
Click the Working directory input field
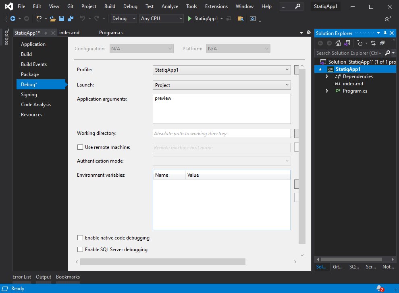(x=222, y=133)
